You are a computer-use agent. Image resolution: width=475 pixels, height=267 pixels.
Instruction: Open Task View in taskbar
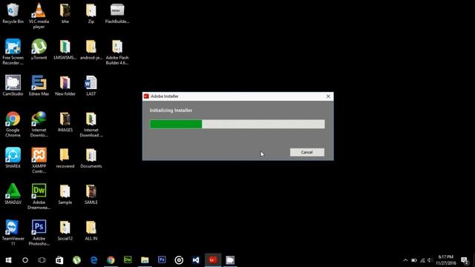click(42, 260)
